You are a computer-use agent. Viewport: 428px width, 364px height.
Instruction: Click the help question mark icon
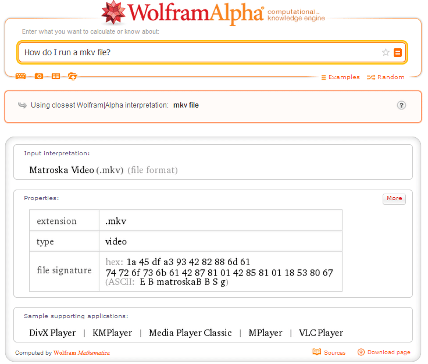click(x=401, y=105)
